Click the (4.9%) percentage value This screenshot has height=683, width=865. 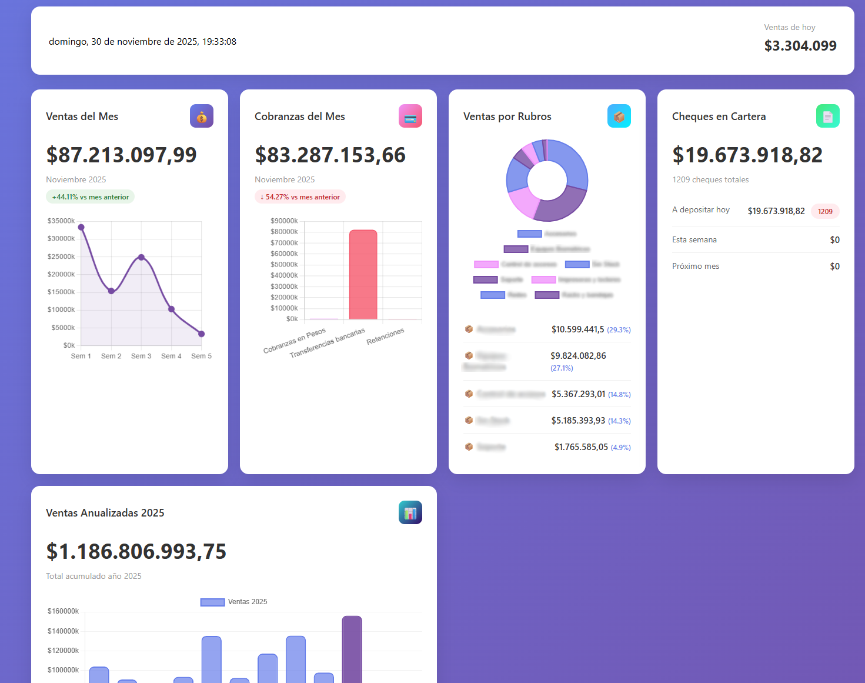tap(621, 448)
